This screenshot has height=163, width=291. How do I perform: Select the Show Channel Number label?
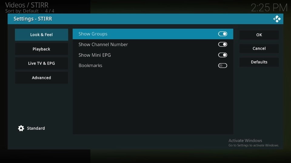pos(103,44)
